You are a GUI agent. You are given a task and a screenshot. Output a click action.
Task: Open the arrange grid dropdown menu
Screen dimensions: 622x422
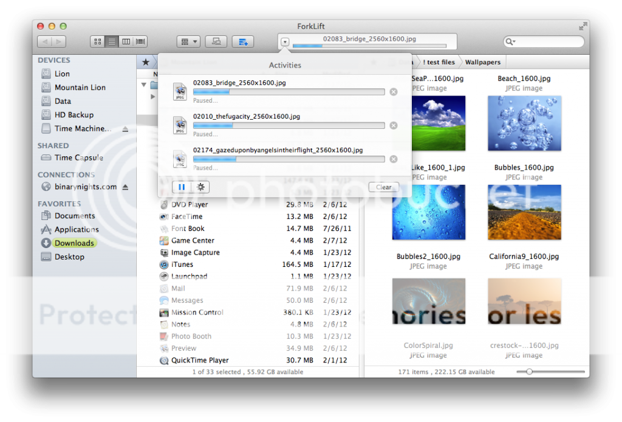pyautogui.click(x=188, y=41)
